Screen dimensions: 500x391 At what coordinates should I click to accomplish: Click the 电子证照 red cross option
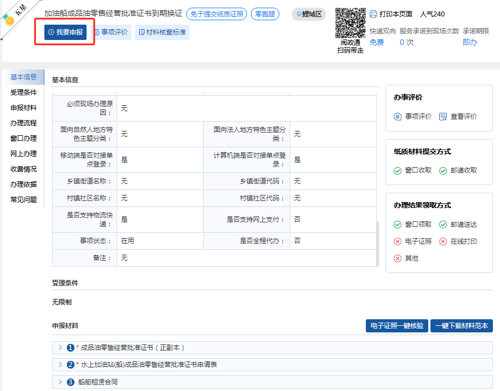tap(398, 242)
